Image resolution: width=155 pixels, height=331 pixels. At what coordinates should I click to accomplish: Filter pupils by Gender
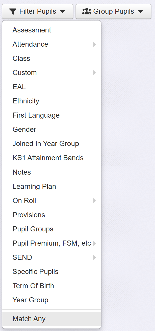24,130
